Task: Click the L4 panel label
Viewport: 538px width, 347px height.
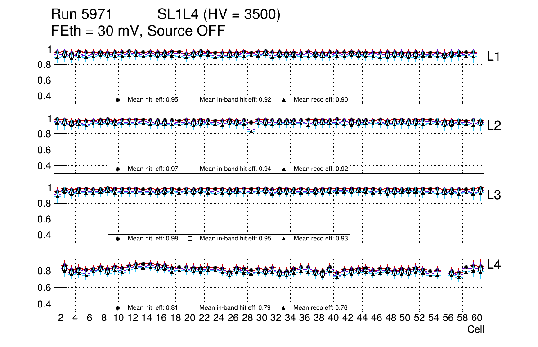Action: [494, 265]
